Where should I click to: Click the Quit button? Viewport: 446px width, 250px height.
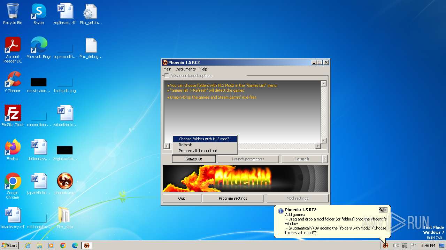[x=182, y=198]
